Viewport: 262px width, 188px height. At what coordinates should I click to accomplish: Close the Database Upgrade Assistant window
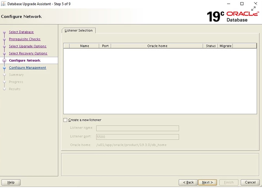tap(256, 4)
